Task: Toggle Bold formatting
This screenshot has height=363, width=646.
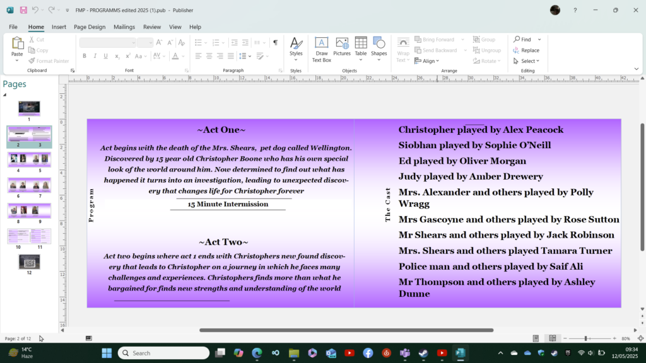Action: (85, 56)
